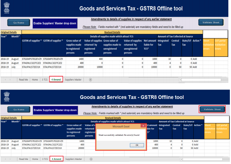Close the Microsoft Excel validation dialog
Screen dimensions: 231x164
(143, 126)
